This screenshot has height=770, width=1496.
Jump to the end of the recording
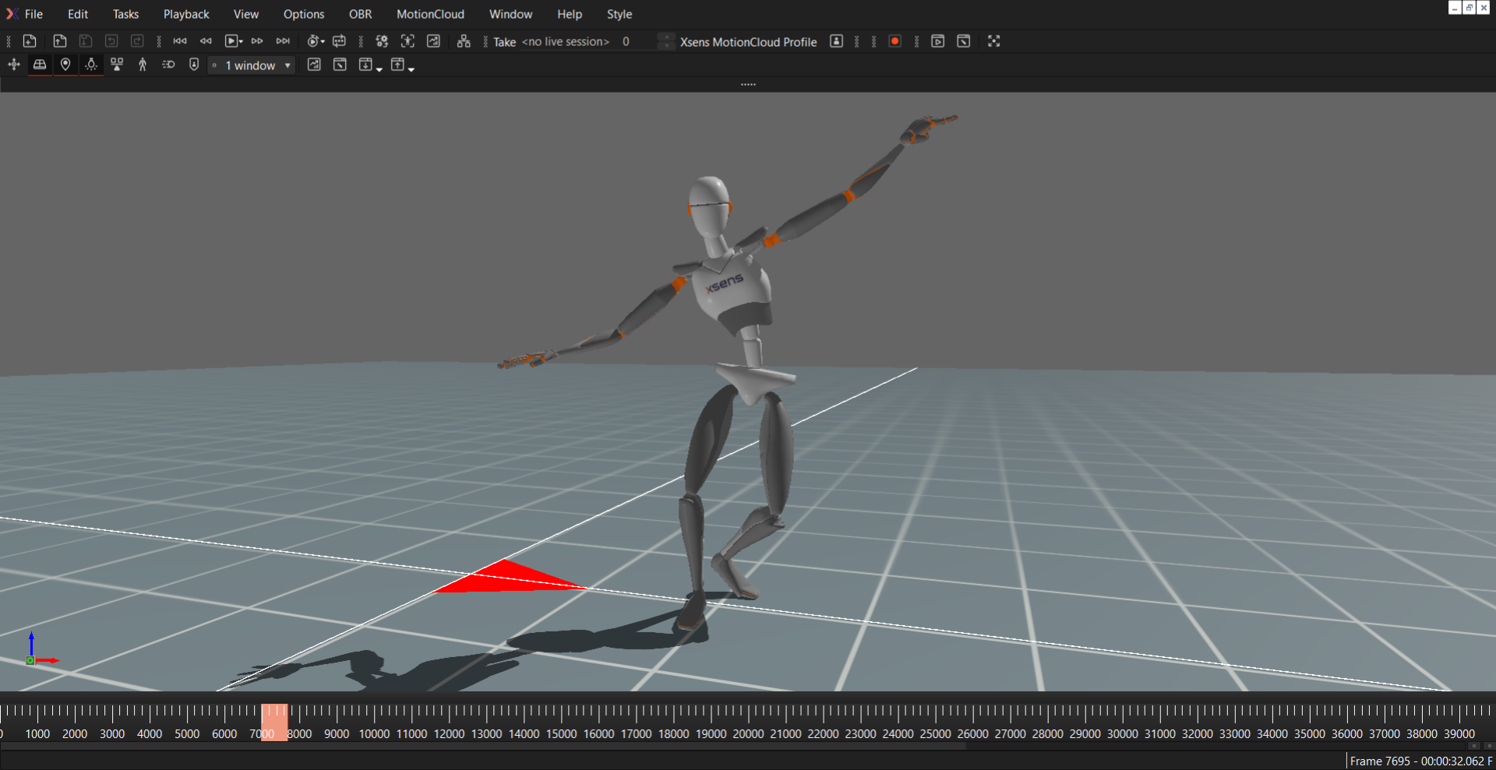283,41
